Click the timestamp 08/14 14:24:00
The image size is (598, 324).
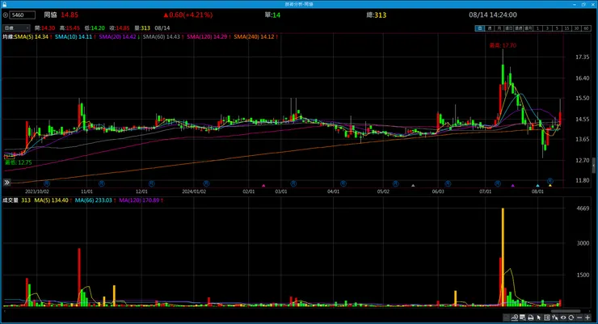[493, 15]
